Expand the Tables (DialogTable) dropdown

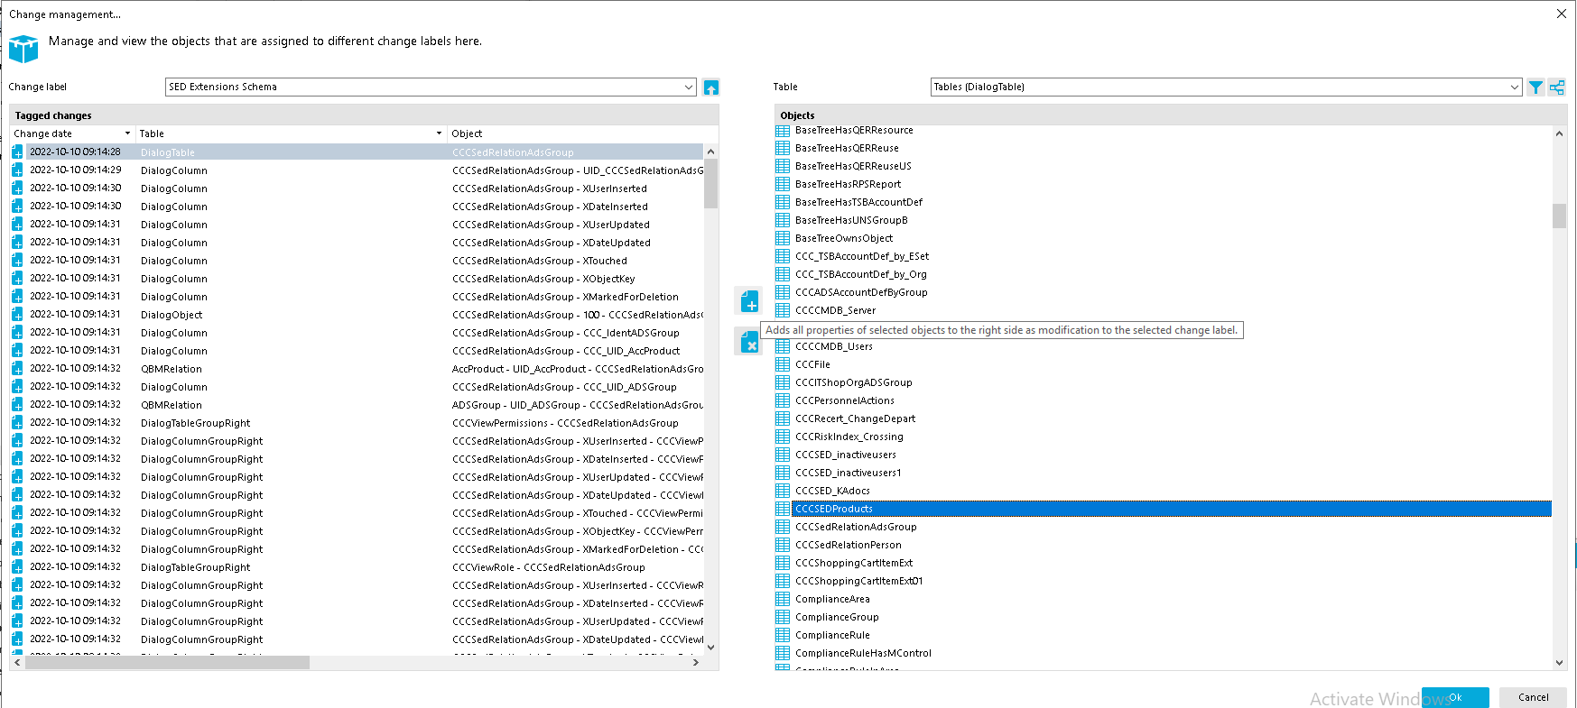click(1515, 87)
